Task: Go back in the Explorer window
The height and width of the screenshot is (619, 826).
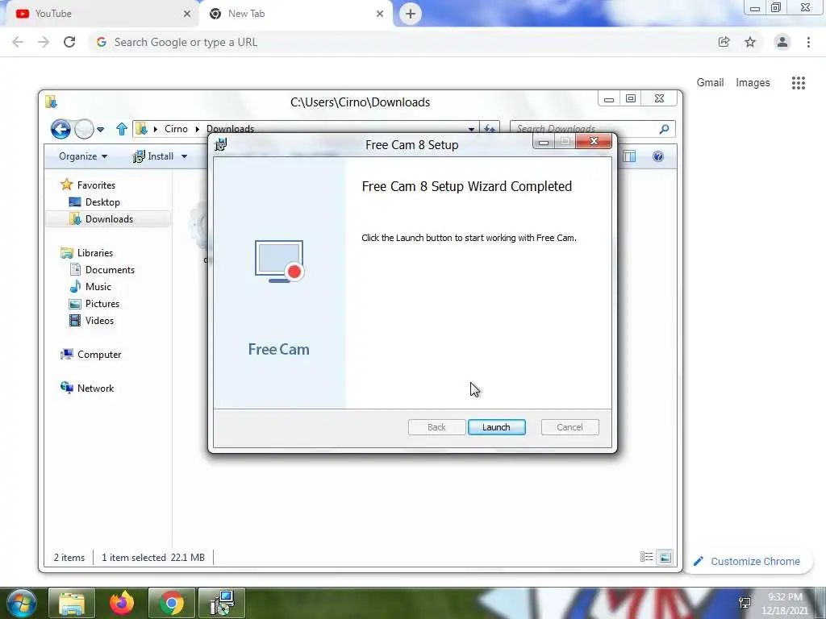Action: 60,128
